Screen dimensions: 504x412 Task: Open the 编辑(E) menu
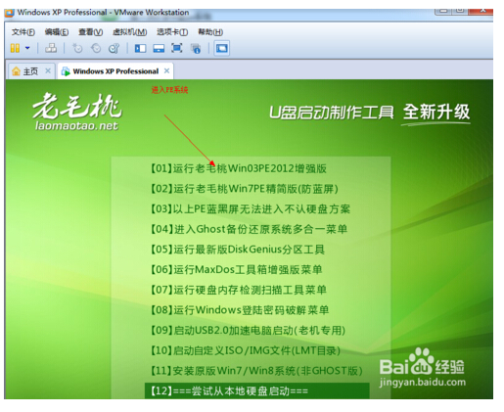pos(57,32)
